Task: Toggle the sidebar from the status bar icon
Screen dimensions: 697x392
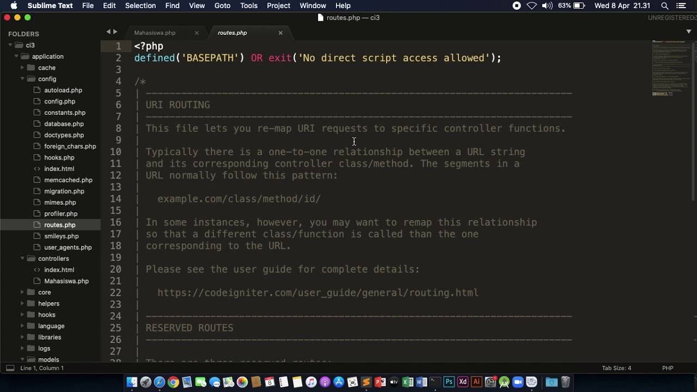Action: tap(10, 368)
